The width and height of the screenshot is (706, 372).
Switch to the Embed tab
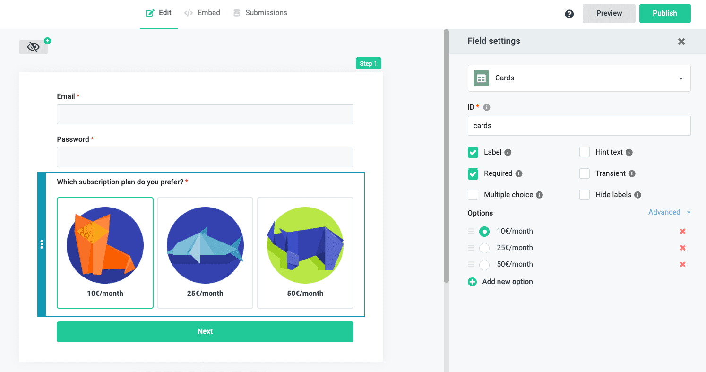(x=202, y=13)
